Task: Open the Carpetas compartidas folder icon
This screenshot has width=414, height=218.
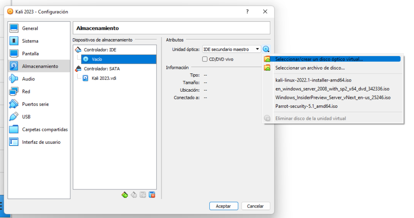Action: pyautogui.click(x=14, y=130)
